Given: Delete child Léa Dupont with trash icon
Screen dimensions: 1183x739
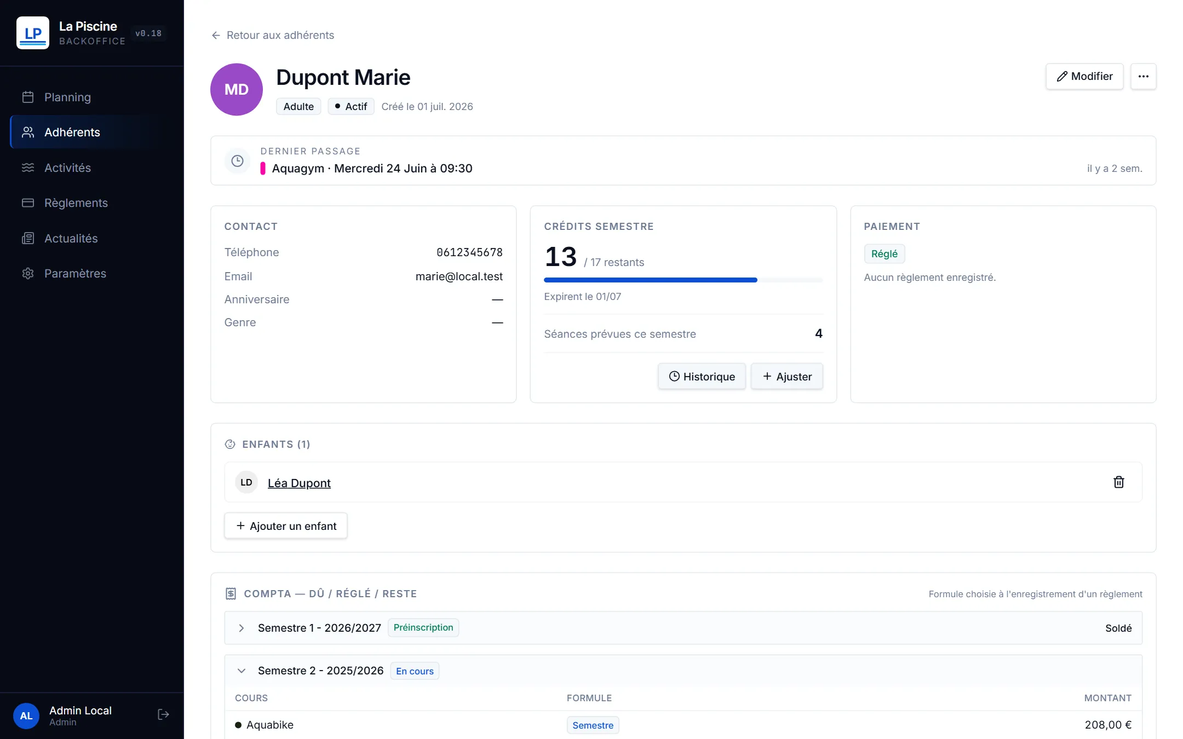Looking at the screenshot, I should tap(1118, 482).
